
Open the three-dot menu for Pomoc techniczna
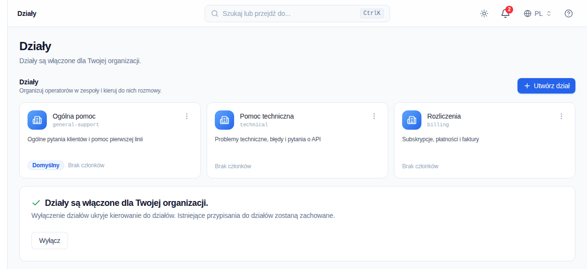point(374,116)
